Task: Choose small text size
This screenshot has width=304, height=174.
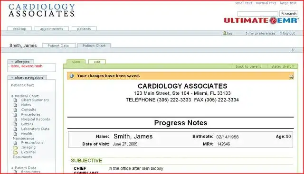Action: point(244,3)
